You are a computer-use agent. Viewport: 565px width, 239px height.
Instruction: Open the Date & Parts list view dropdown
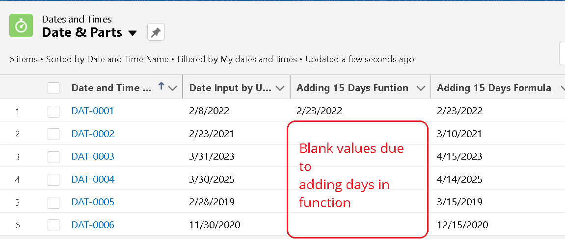133,33
